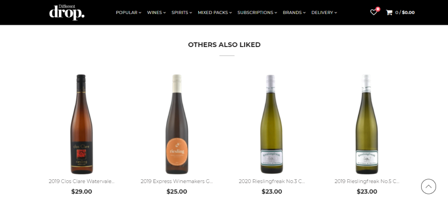Select the orange-label Riesling bottle image
The image size is (448, 217).
click(x=177, y=124)
